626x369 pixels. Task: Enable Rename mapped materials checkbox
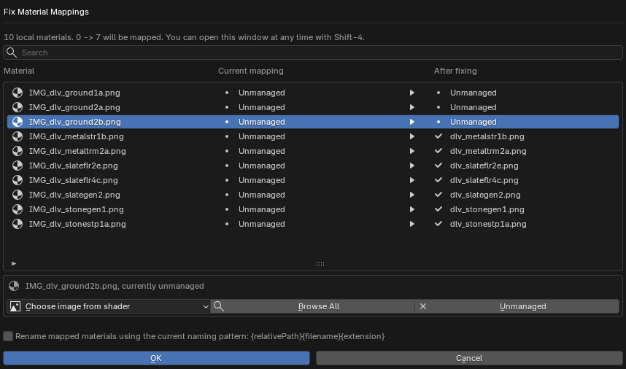pyautogui.click(x=8, y=336)
